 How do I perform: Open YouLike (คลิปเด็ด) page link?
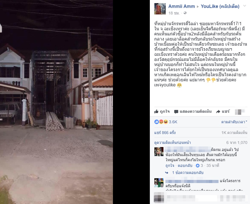[220, 6]
